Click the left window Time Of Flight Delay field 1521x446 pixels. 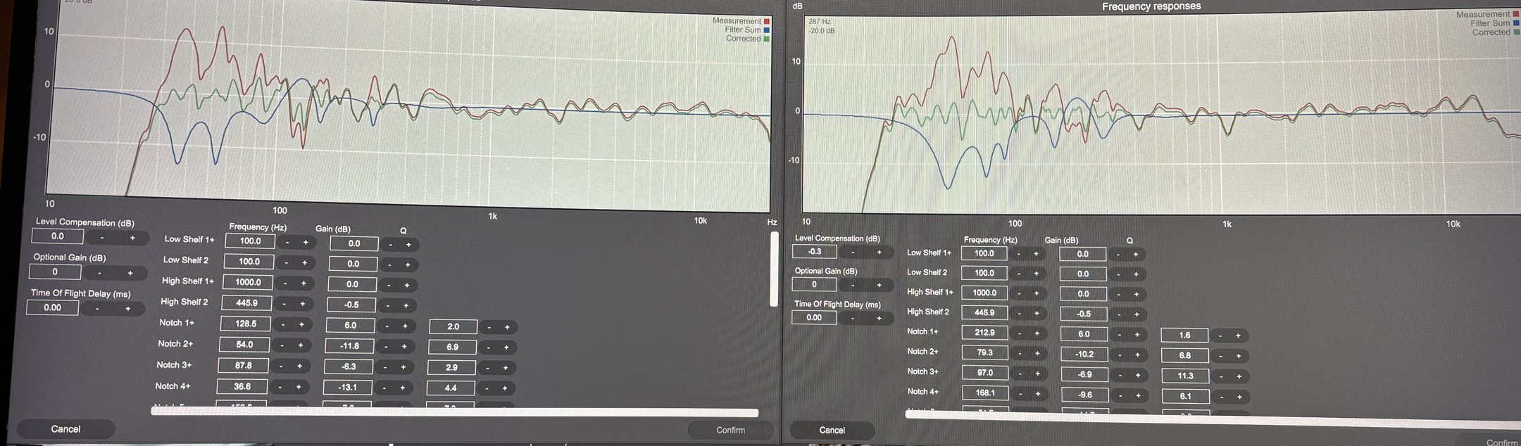[x=53, y=307]
